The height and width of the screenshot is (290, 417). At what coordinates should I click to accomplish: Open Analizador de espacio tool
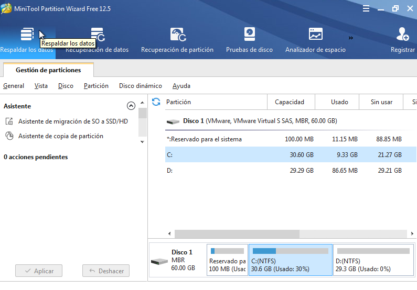click(x=315, y=40)
